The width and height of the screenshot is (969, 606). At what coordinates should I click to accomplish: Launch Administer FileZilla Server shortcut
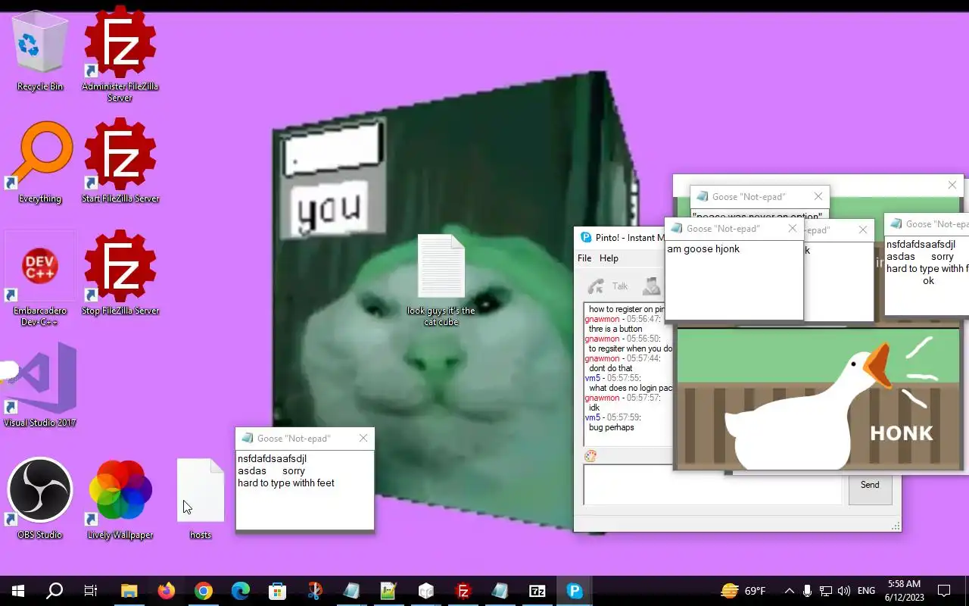[x=120, y=54]
